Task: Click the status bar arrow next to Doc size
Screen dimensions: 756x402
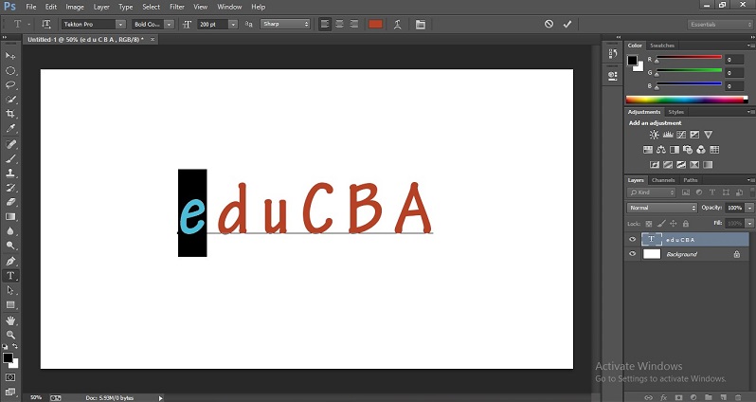Action: click(160, 398)
